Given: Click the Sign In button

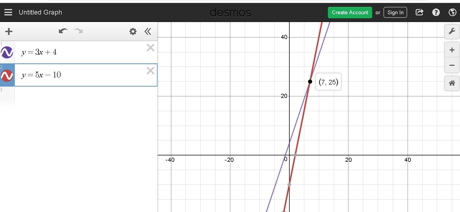Looking at the screenshot, I should point(395,13).
